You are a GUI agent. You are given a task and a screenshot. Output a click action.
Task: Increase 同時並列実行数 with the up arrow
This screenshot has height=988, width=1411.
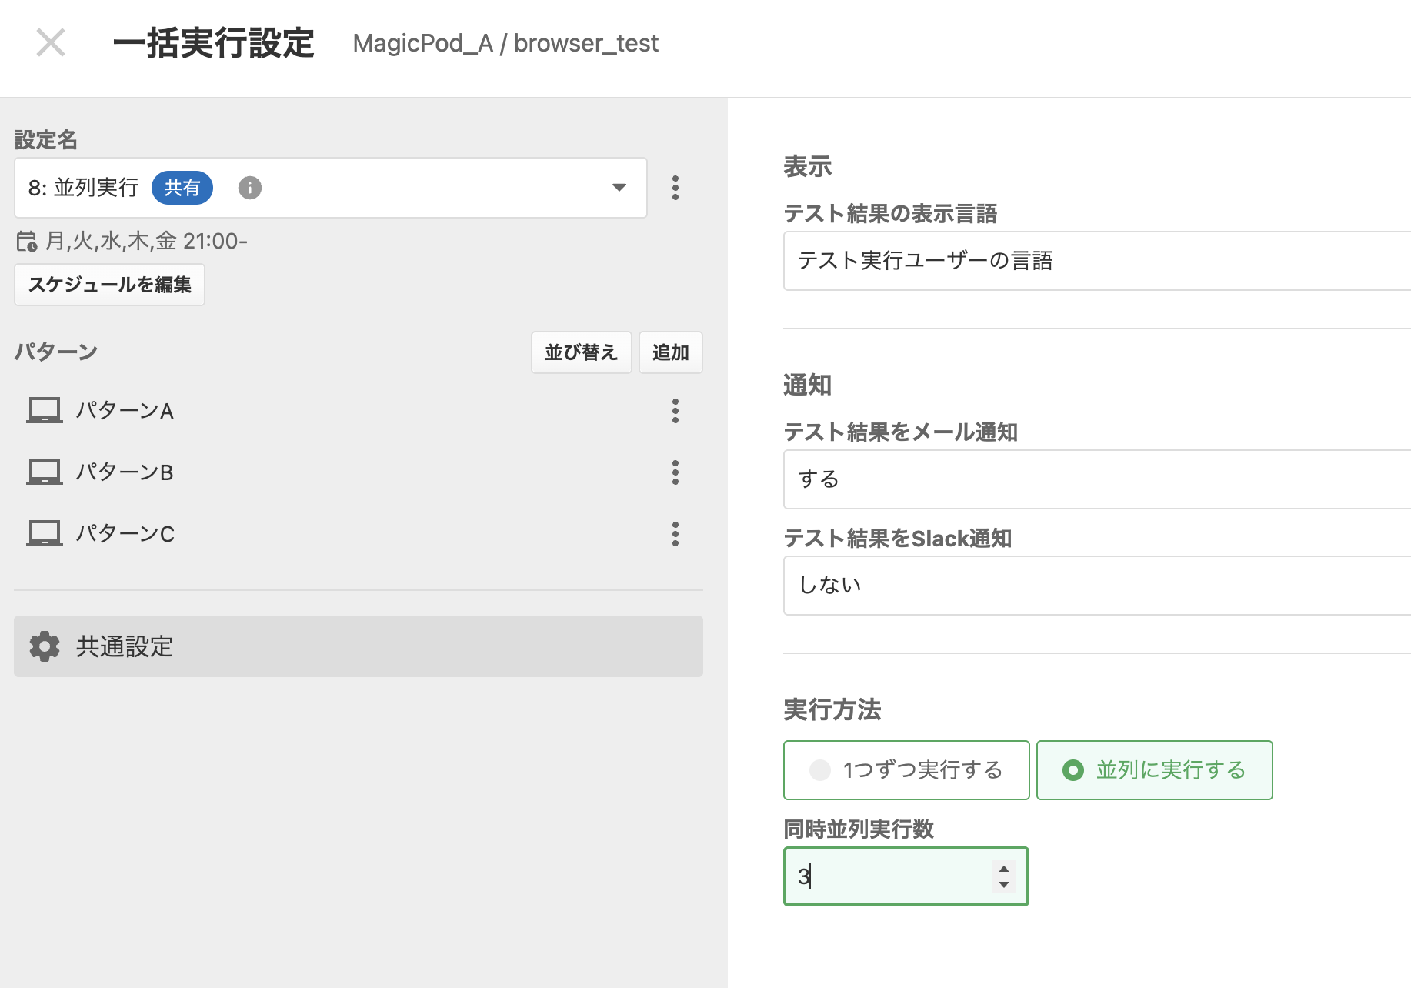point(1004,869)
